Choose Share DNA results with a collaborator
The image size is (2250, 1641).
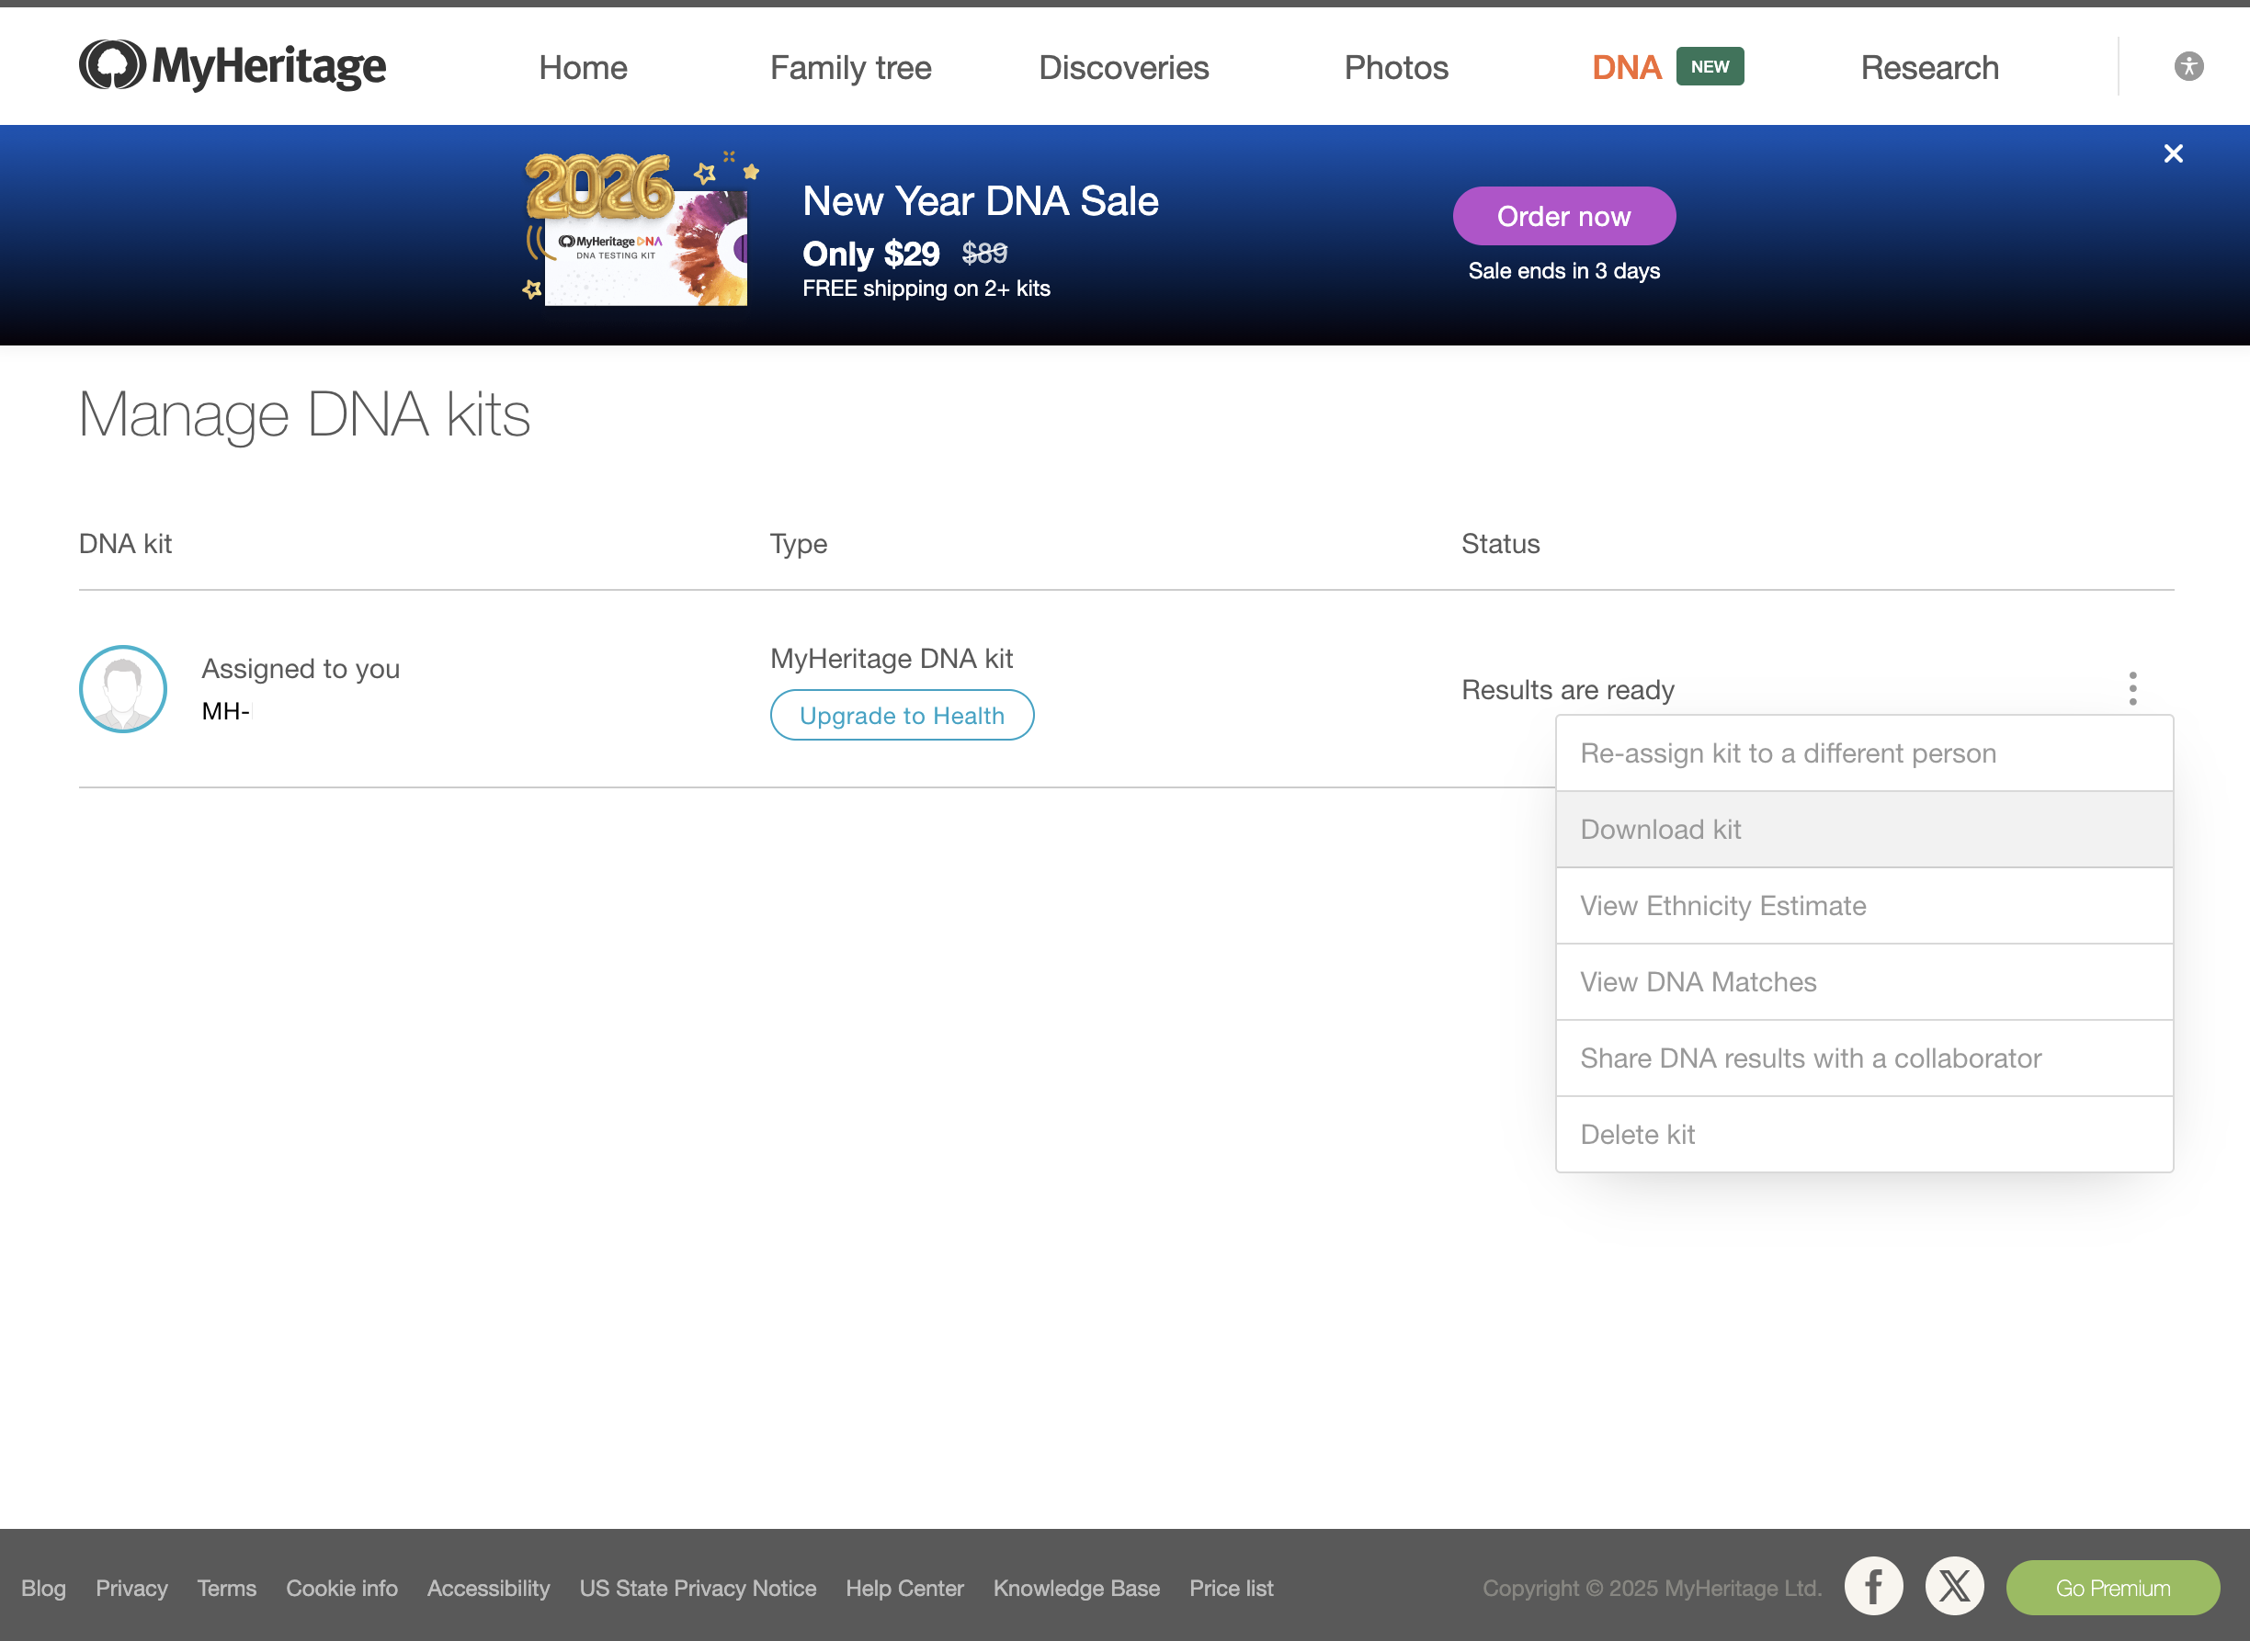tap(1810, 1058)
